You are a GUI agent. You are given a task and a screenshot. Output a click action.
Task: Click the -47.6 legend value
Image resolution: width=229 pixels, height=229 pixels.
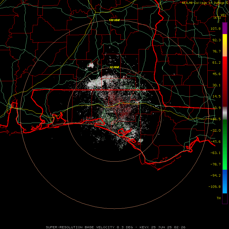pyautogui.click(x=216, y=142)
